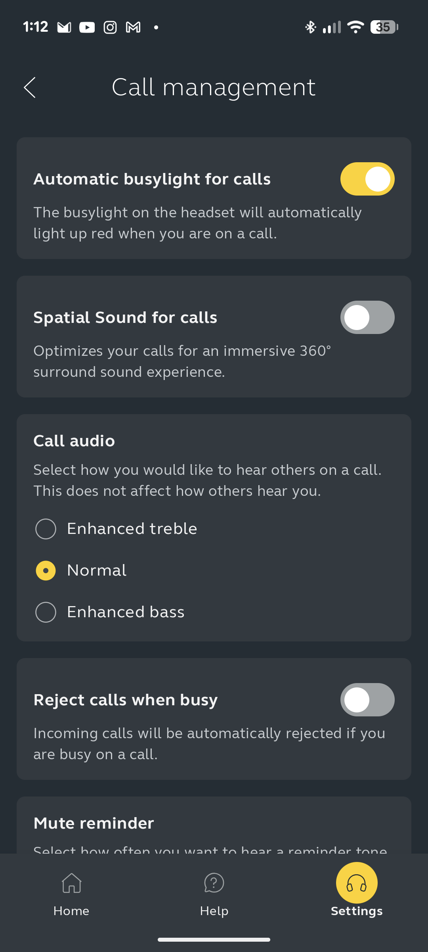Turn on Reject calls when busy
The width and height of the screenshot is (428, 952).
[367, 700]
